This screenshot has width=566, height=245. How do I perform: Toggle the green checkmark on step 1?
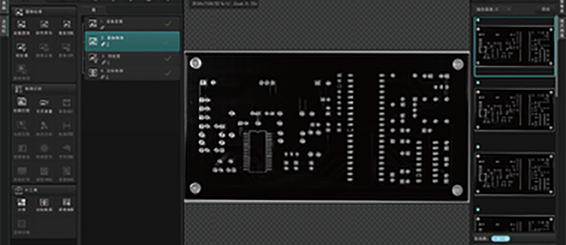168,24
